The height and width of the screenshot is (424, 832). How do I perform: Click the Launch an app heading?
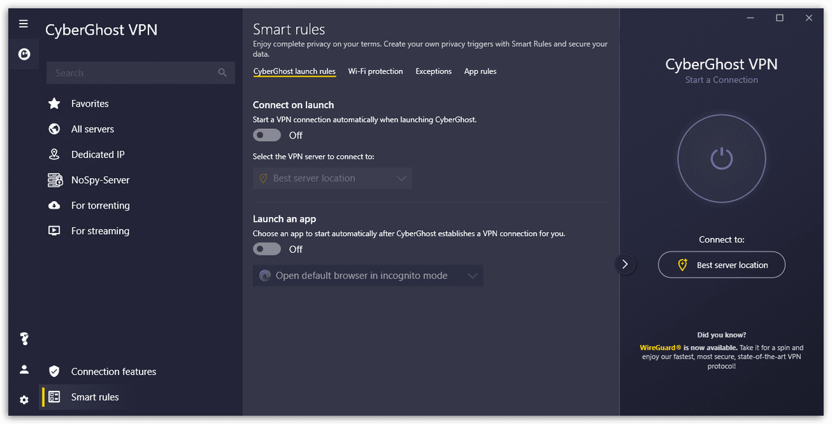(284, 219)
